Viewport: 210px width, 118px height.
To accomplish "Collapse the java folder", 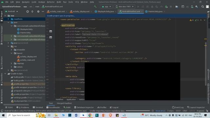I will coord(8,23).
